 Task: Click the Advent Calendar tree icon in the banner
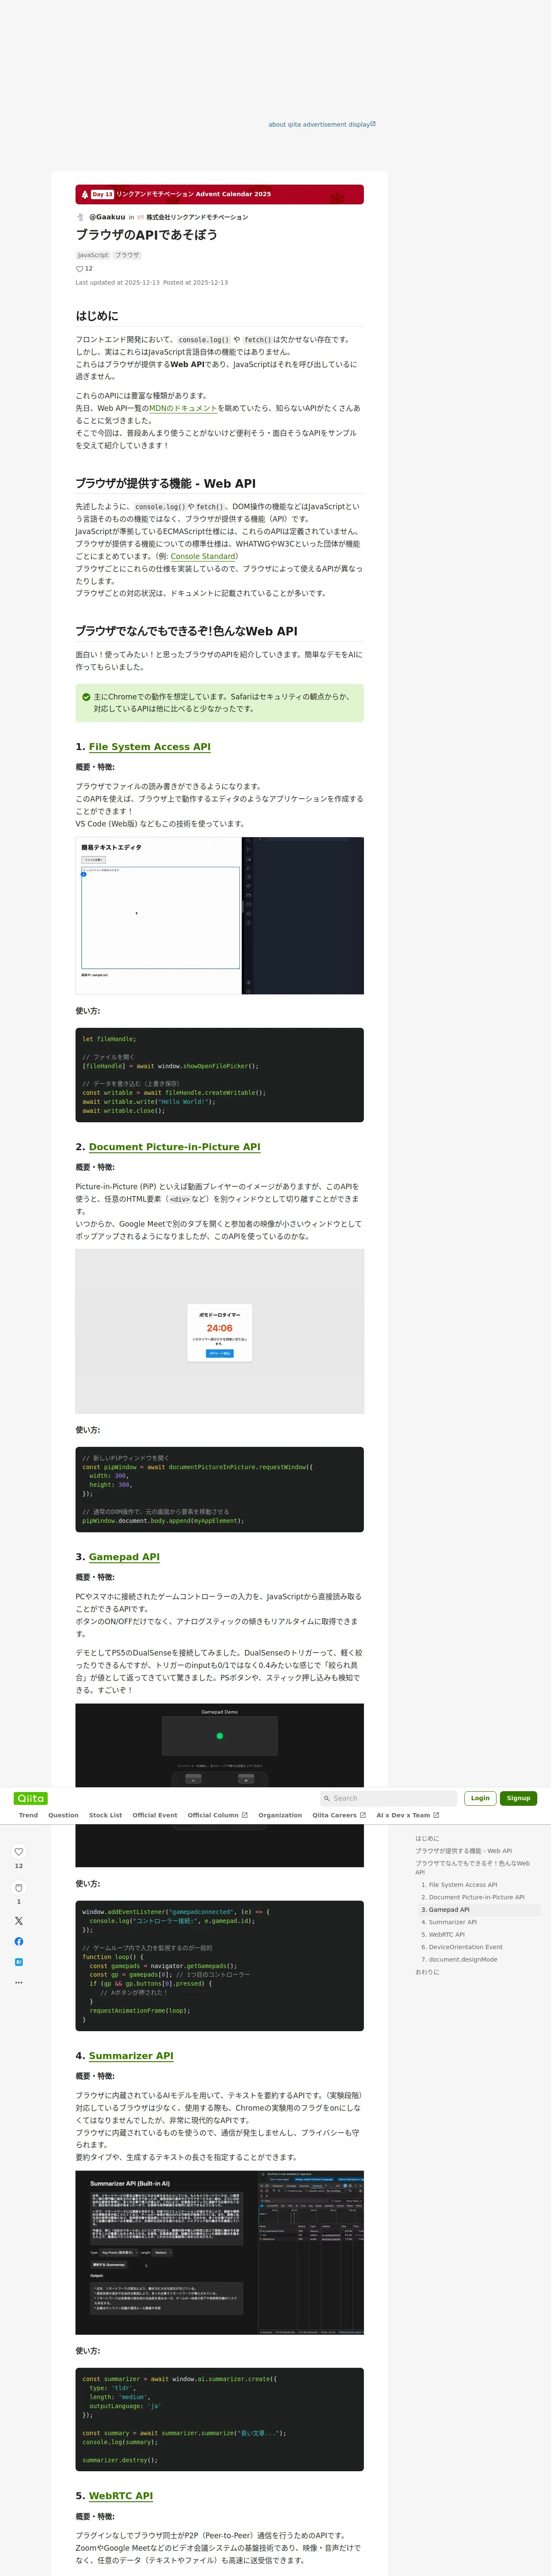pos(84,195)
